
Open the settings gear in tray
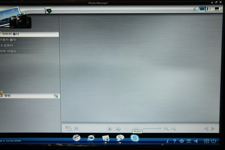(182, 141)
